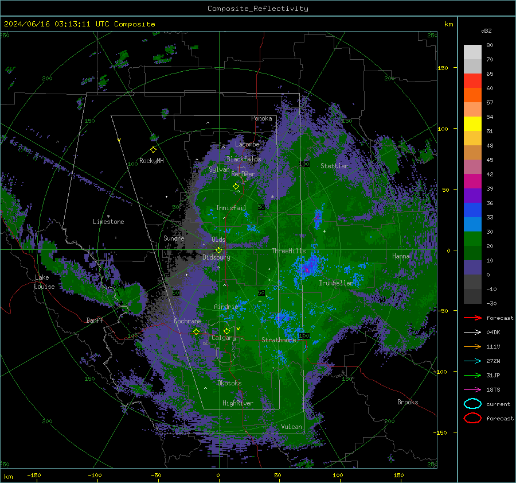Click the 'Vulcan' map label
Viewport: 516px width, 483px height.
click(292, 427)
